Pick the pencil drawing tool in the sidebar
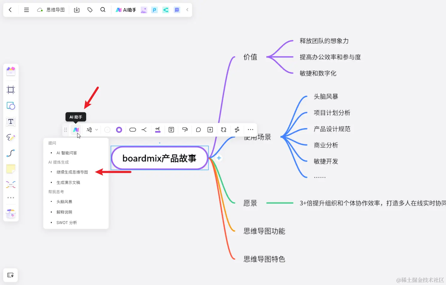 click(x=11, y=137)
